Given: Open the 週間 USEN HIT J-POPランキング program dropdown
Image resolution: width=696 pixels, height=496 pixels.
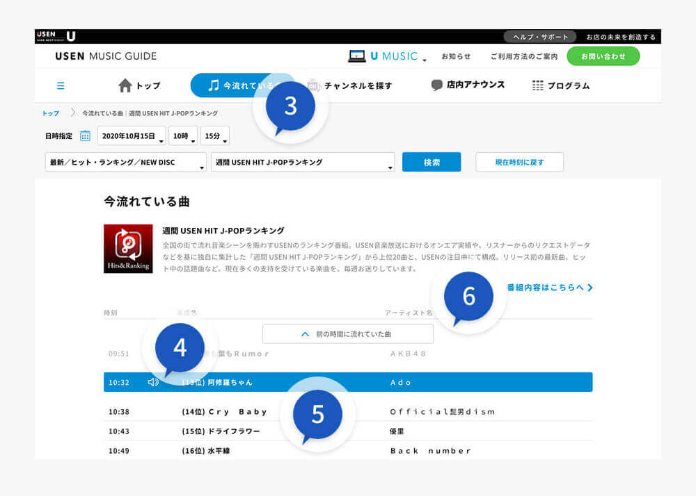Looking at the screenshot, I should [x=303, y=161].
